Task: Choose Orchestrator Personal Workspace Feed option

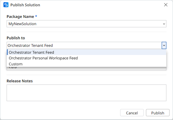Action: coord(87,58)
